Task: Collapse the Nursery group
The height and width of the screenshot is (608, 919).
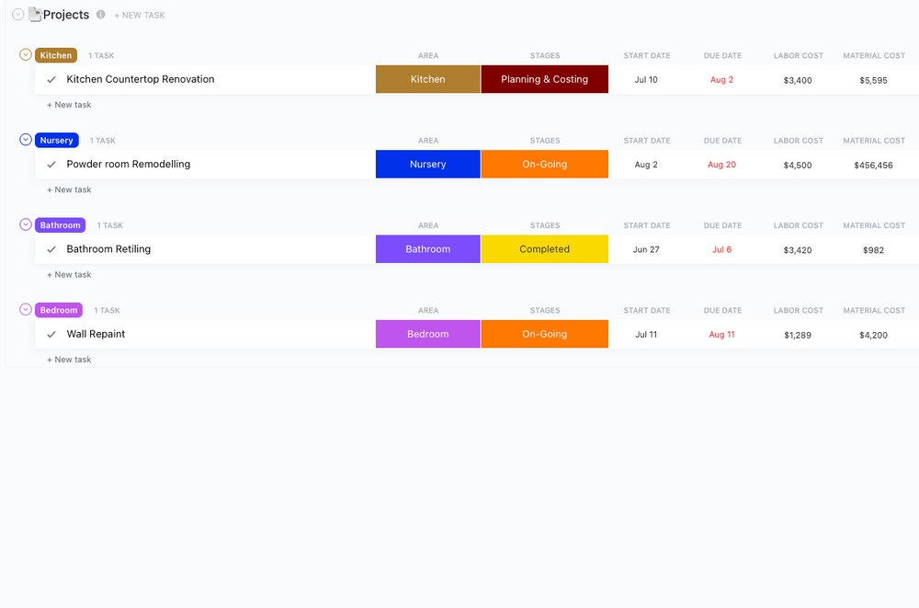Action: point(25,140)
